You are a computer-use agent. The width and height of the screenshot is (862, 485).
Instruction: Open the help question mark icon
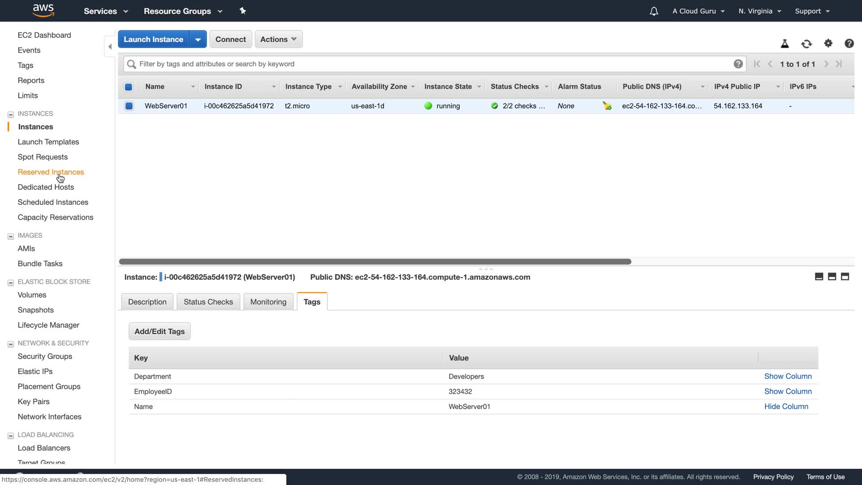click(x=849, y=43)
